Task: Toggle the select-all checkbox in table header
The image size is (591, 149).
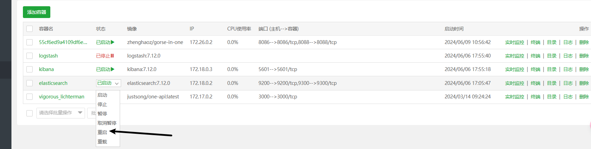Action: 29,29
